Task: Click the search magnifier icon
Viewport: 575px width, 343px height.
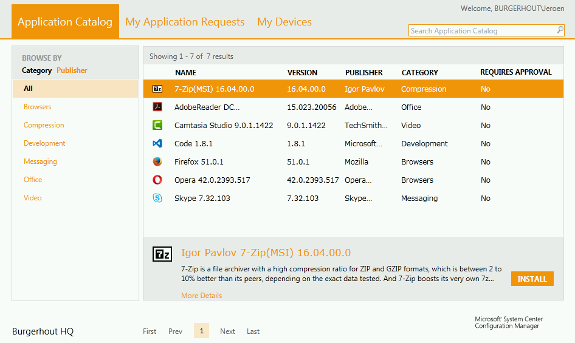Action: coord(560,30)
